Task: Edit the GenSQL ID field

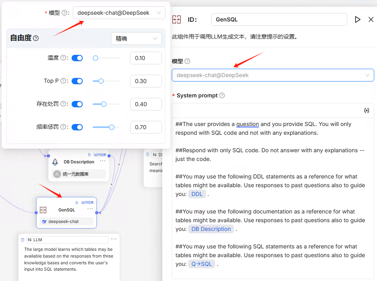Action: [x=279, y=19]
